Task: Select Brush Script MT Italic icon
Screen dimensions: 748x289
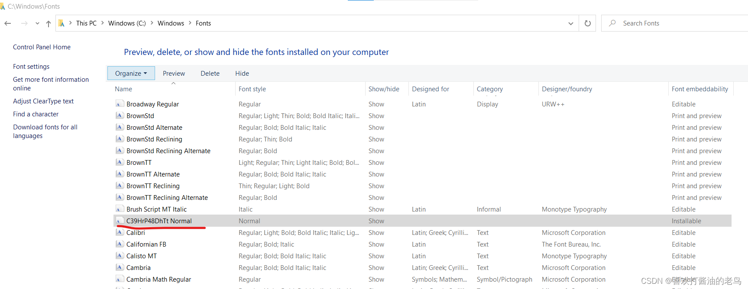Action: pyautogui.click(x=120, y=209)
